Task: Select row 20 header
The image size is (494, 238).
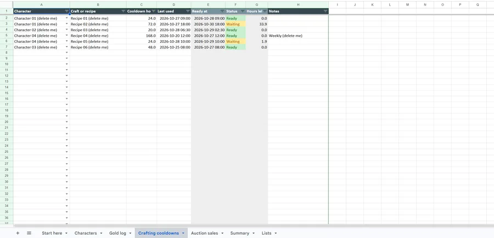Action: tap(6, 122)
